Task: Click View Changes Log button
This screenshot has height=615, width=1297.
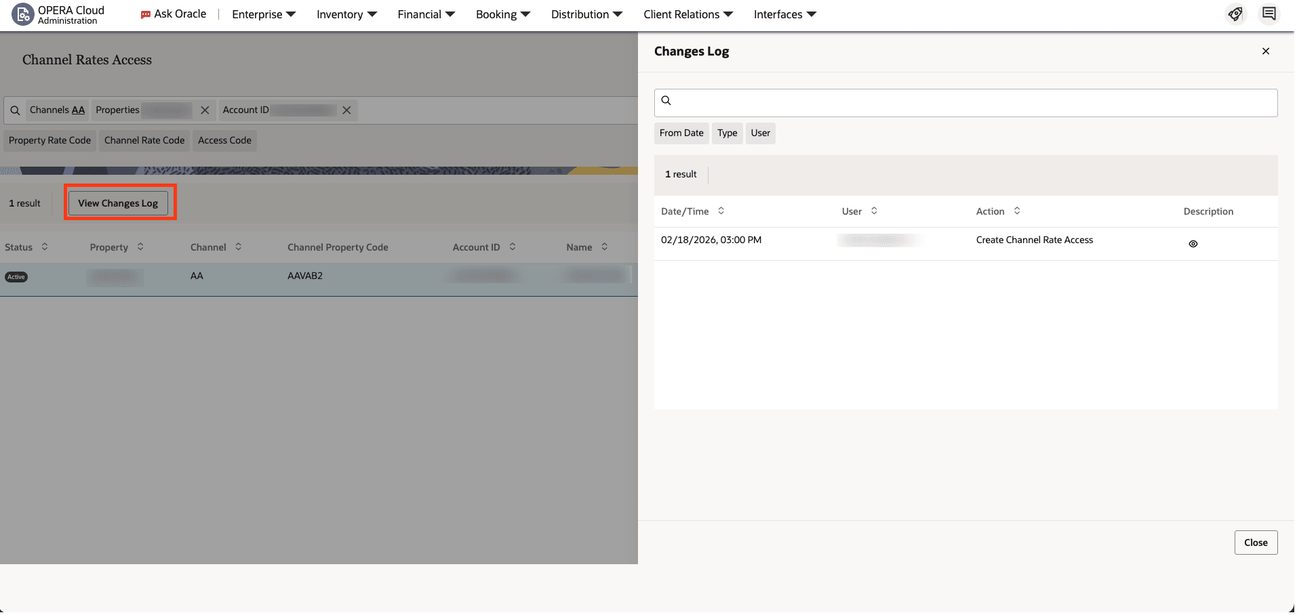Action: click(118, 204)
